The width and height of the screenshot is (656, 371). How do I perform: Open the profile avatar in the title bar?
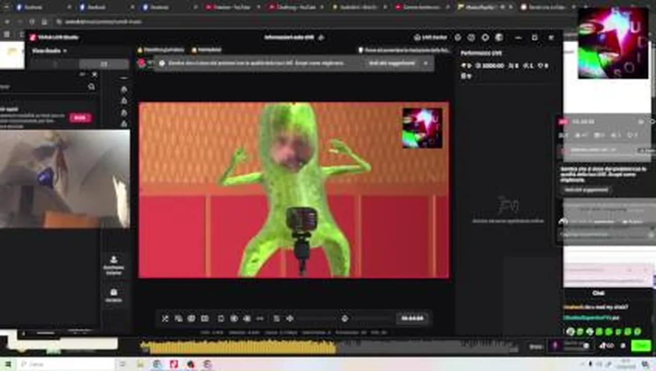coord(499,37)
